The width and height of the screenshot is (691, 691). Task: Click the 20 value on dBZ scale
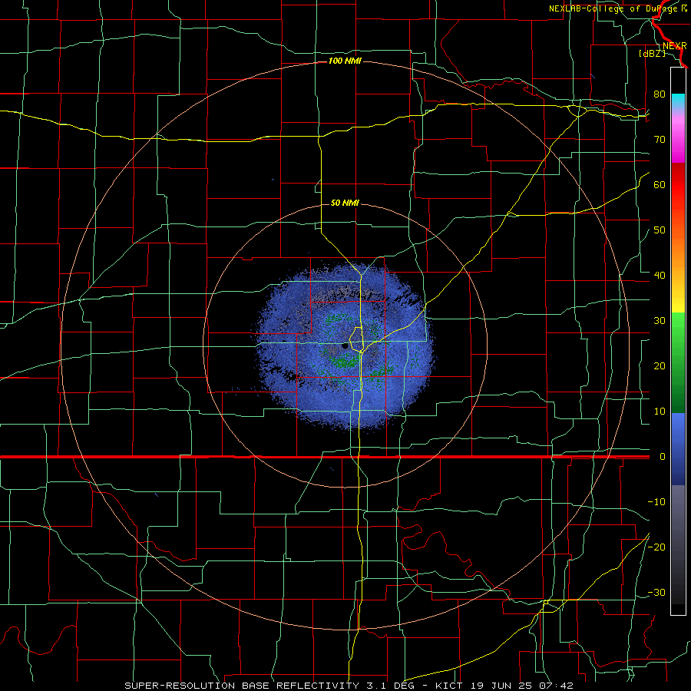pyautogui.click(x=660, y=366)
